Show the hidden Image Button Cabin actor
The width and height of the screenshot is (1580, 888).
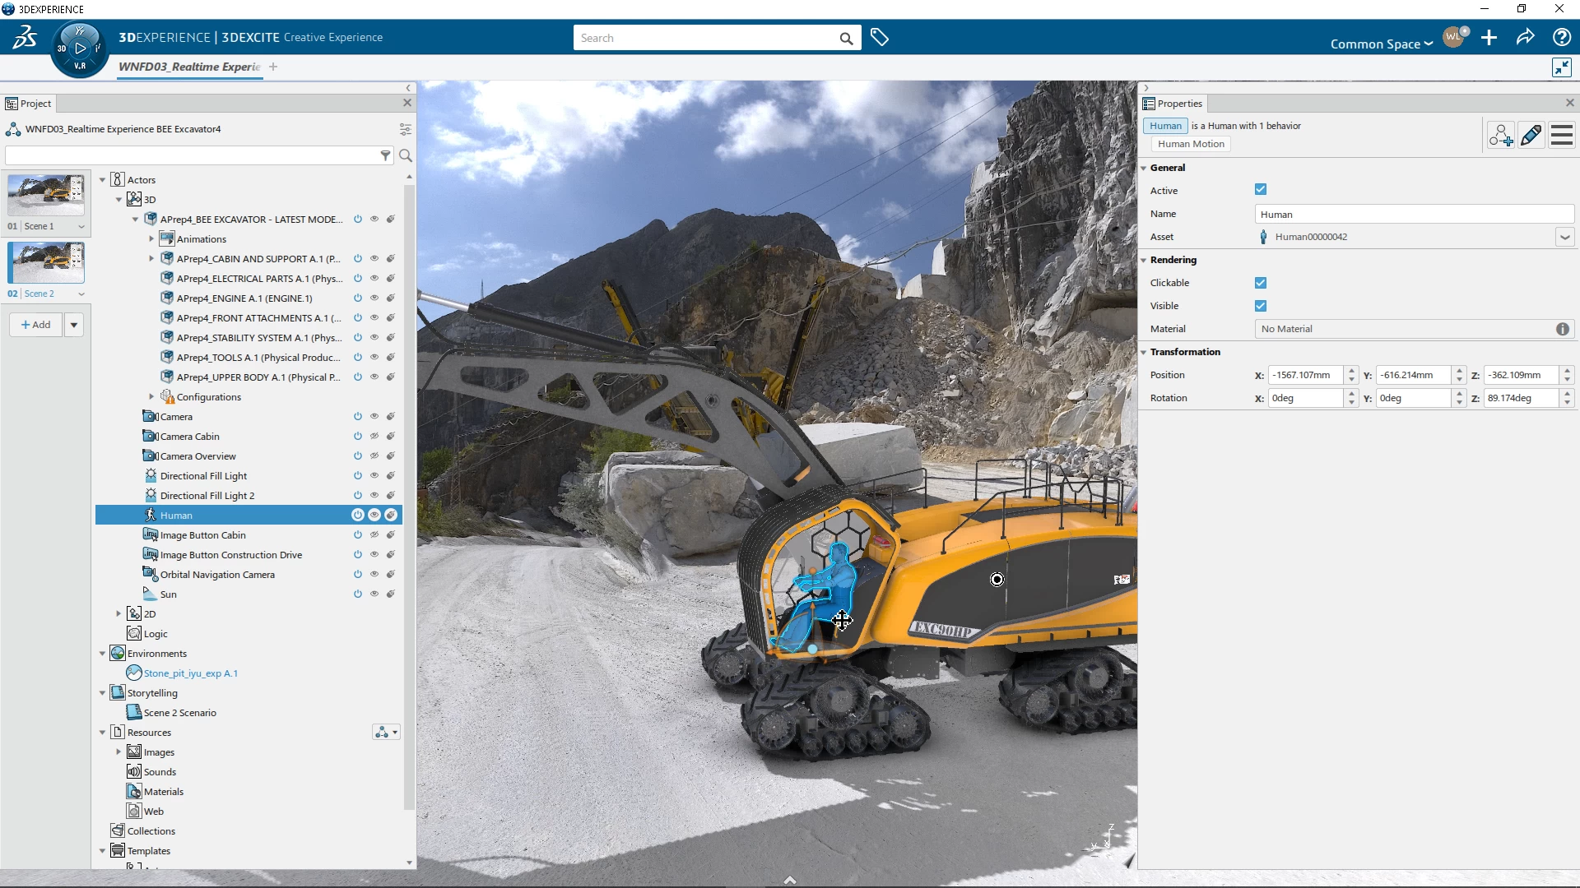pos(374,534)
